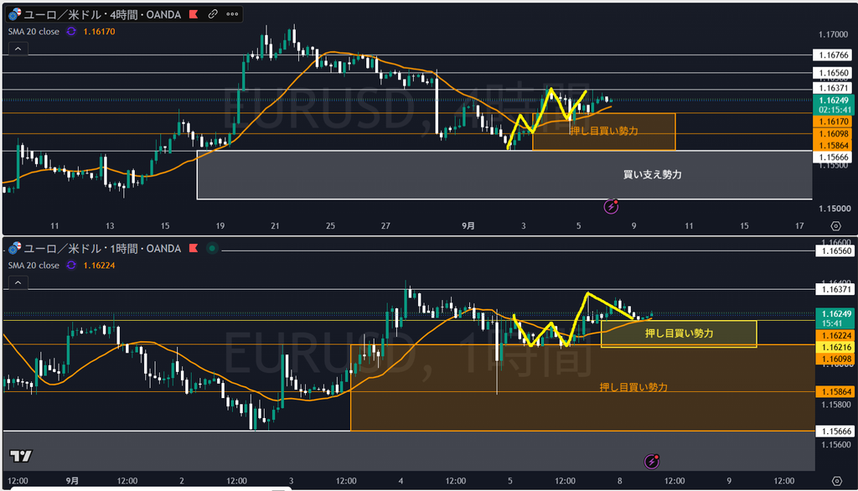This screenshot has width=858, height=491.
Task: Select the 買い支え勢力 gray zone rectangle
Action: click(504, 174)
